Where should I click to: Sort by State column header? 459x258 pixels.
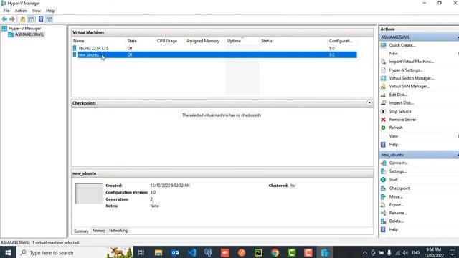click(141, 41)
